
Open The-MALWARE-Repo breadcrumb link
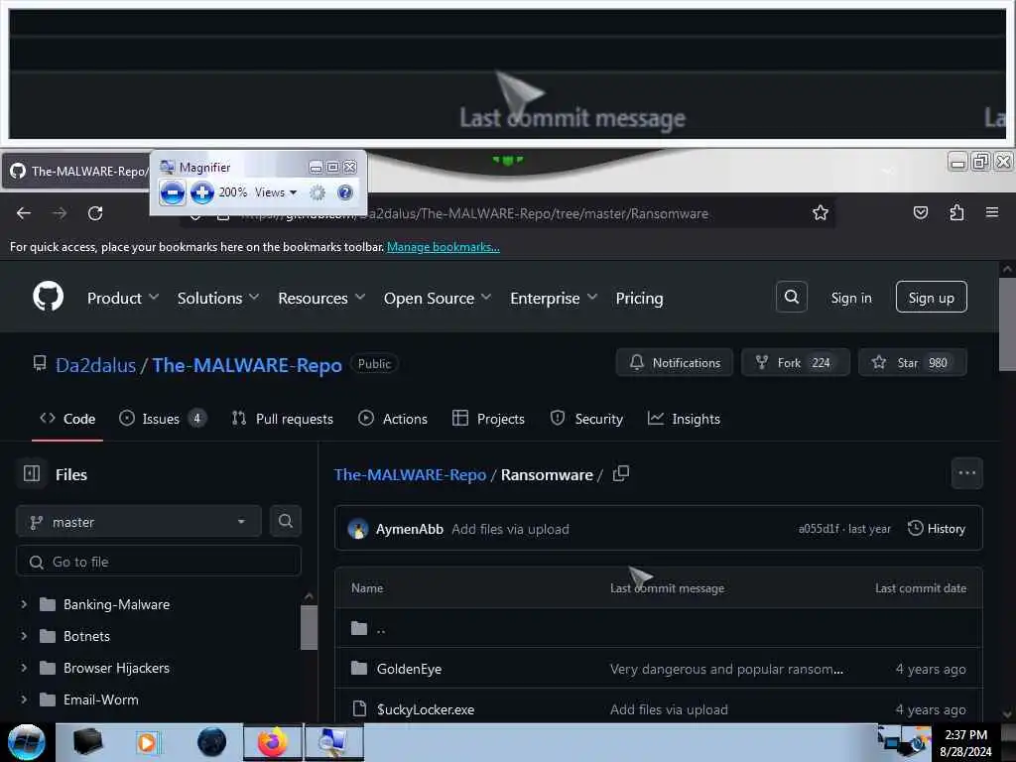(410, 474)
